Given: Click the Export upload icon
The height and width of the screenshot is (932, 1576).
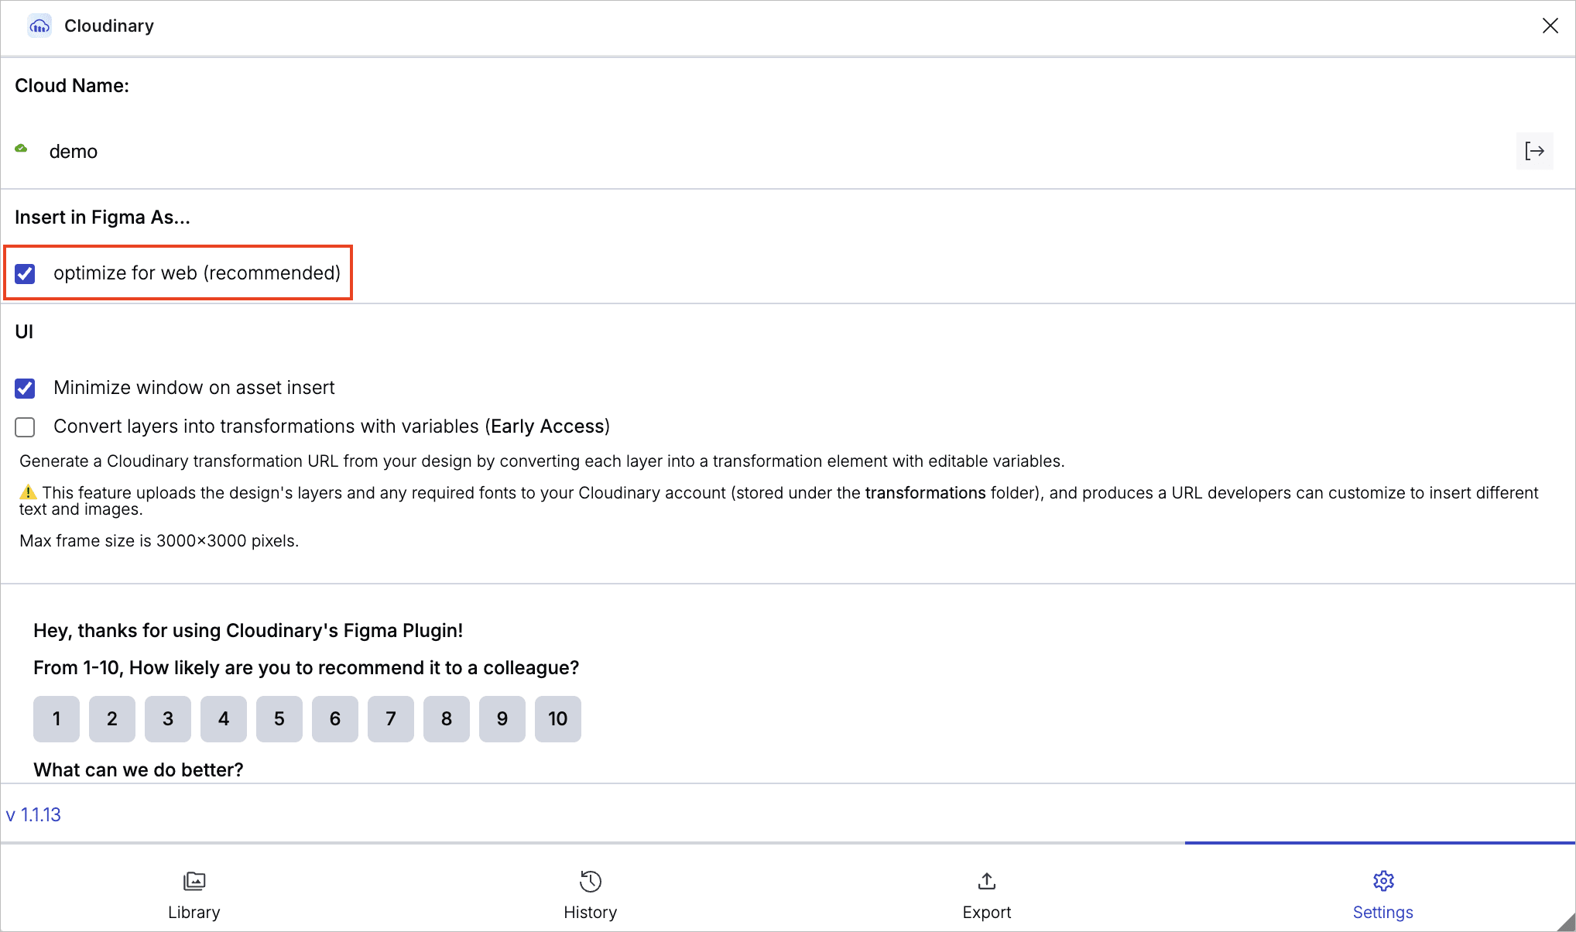Looking at the screenshot, I should pos(986,881).
